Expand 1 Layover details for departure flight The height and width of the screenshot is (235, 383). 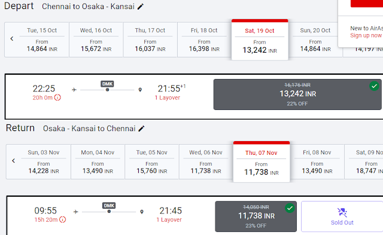168,97
